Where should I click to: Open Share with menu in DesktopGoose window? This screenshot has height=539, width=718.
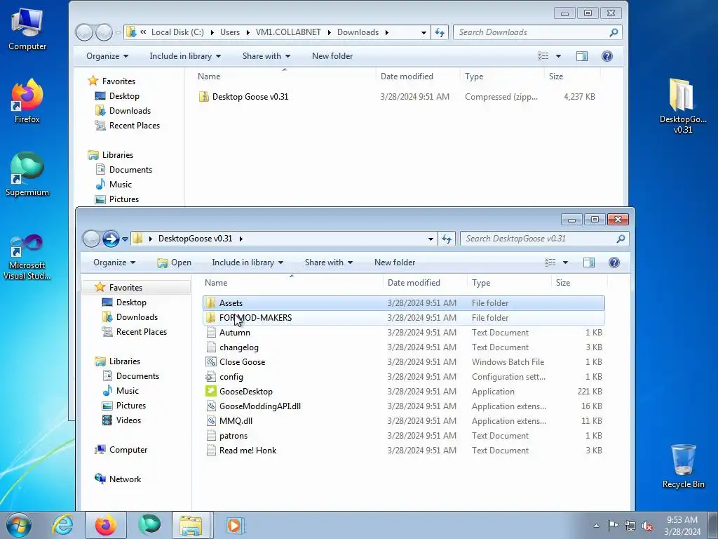pyautogui.click(x=328, y=262)
